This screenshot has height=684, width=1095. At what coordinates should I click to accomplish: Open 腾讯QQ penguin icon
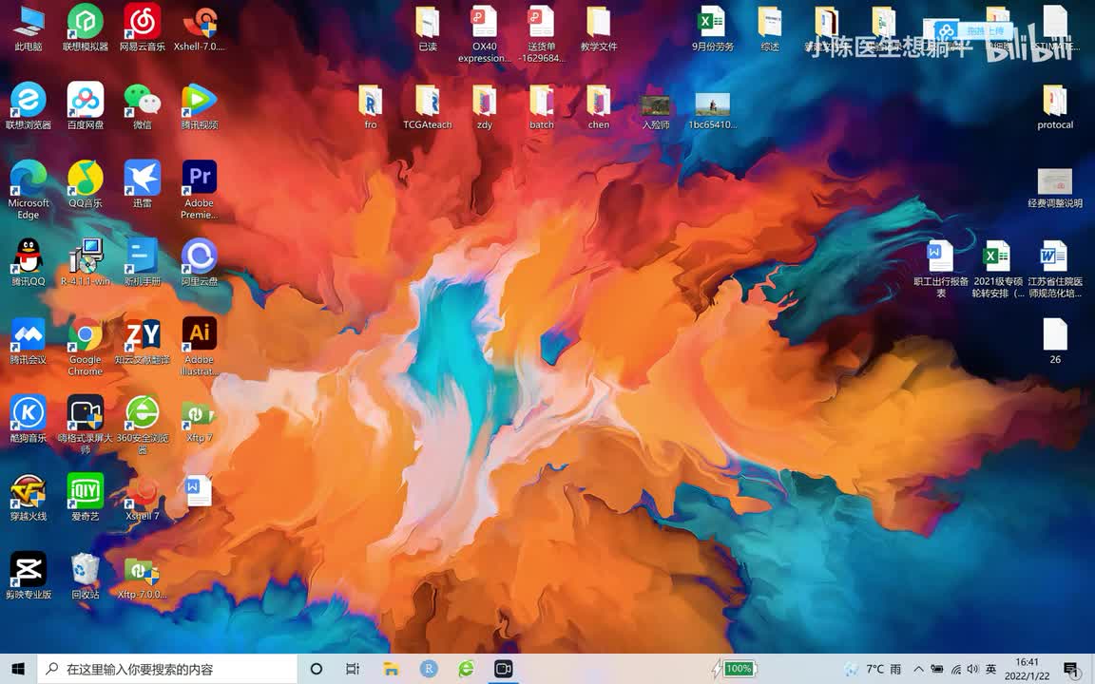tap(28, 262)
